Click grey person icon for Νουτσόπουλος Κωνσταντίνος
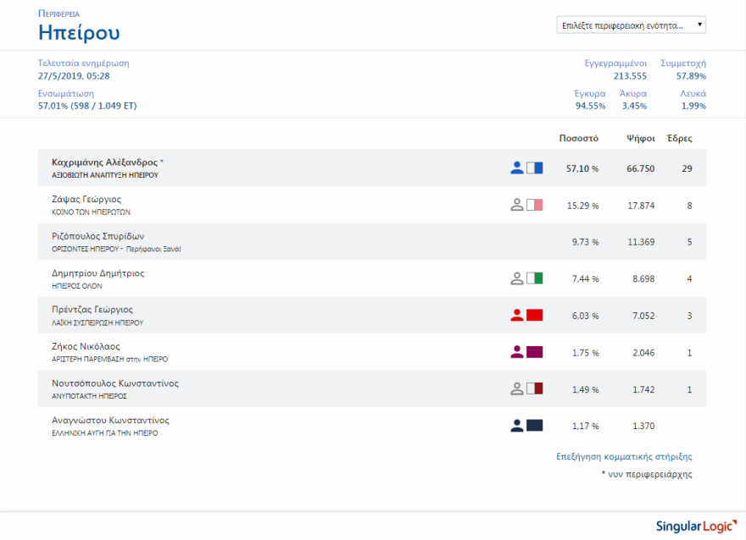Screen dimensions: 746x540 [x=517, y=388]
